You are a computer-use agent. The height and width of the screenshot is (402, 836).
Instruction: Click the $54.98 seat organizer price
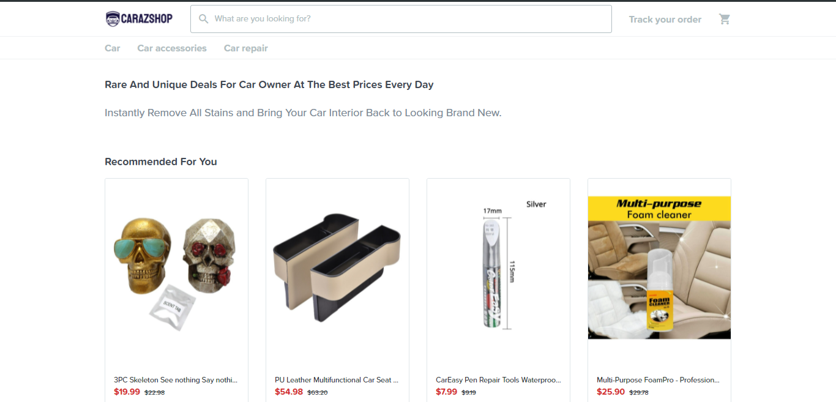289,392
